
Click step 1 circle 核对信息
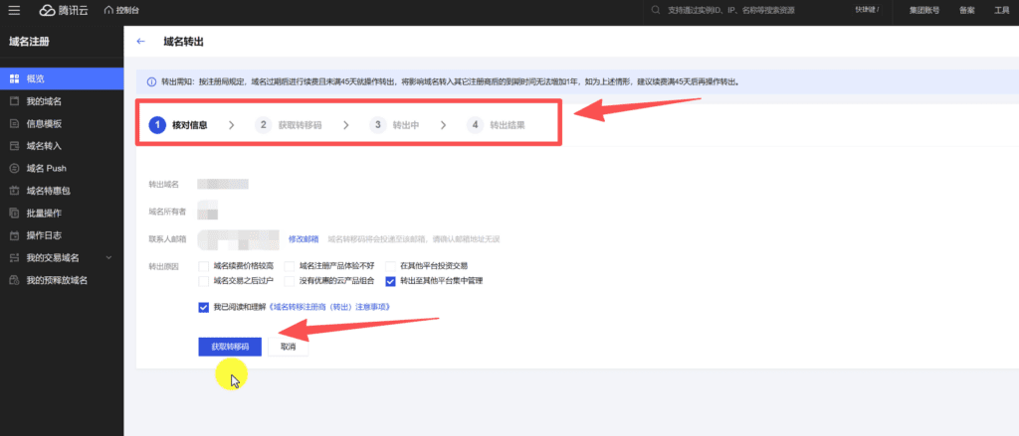point(157,125)
